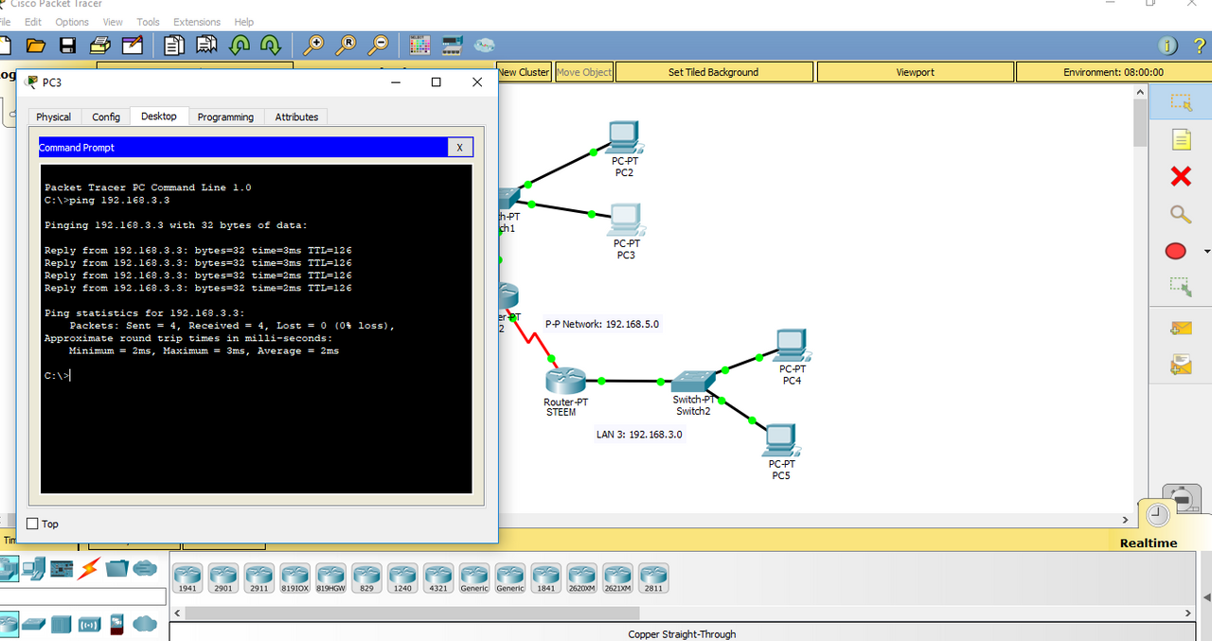The image size is (1212, 641).
Task: Open the Options menu
Action: coord(72,22)
